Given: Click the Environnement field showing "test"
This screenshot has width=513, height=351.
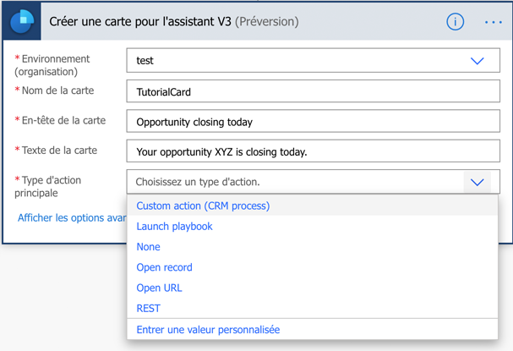Looking at the screenshot, I should [x=296, y=61].
